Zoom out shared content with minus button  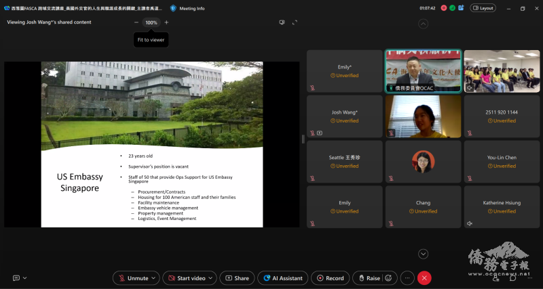pos(136,22)
